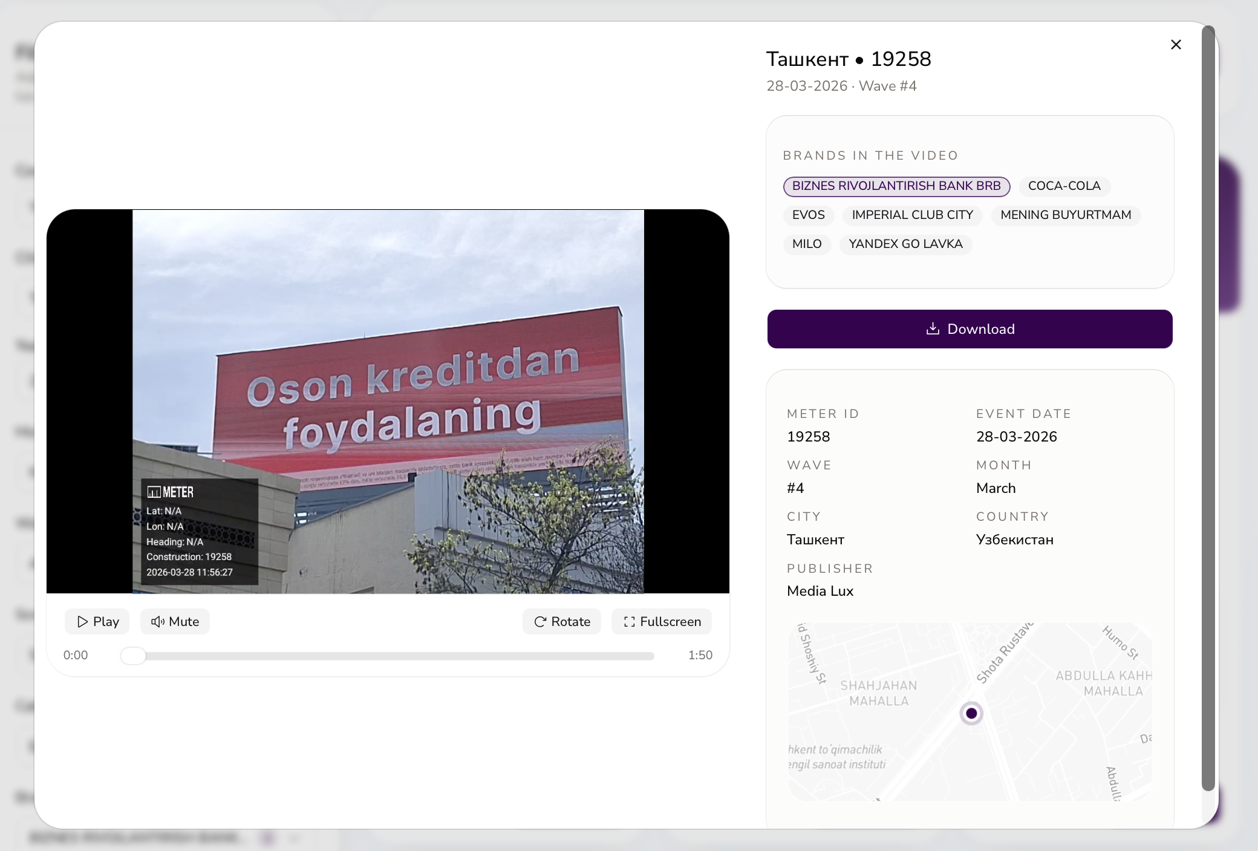Play the billboard video
This screenshot has width=1258, height=851.
(97, 622)
